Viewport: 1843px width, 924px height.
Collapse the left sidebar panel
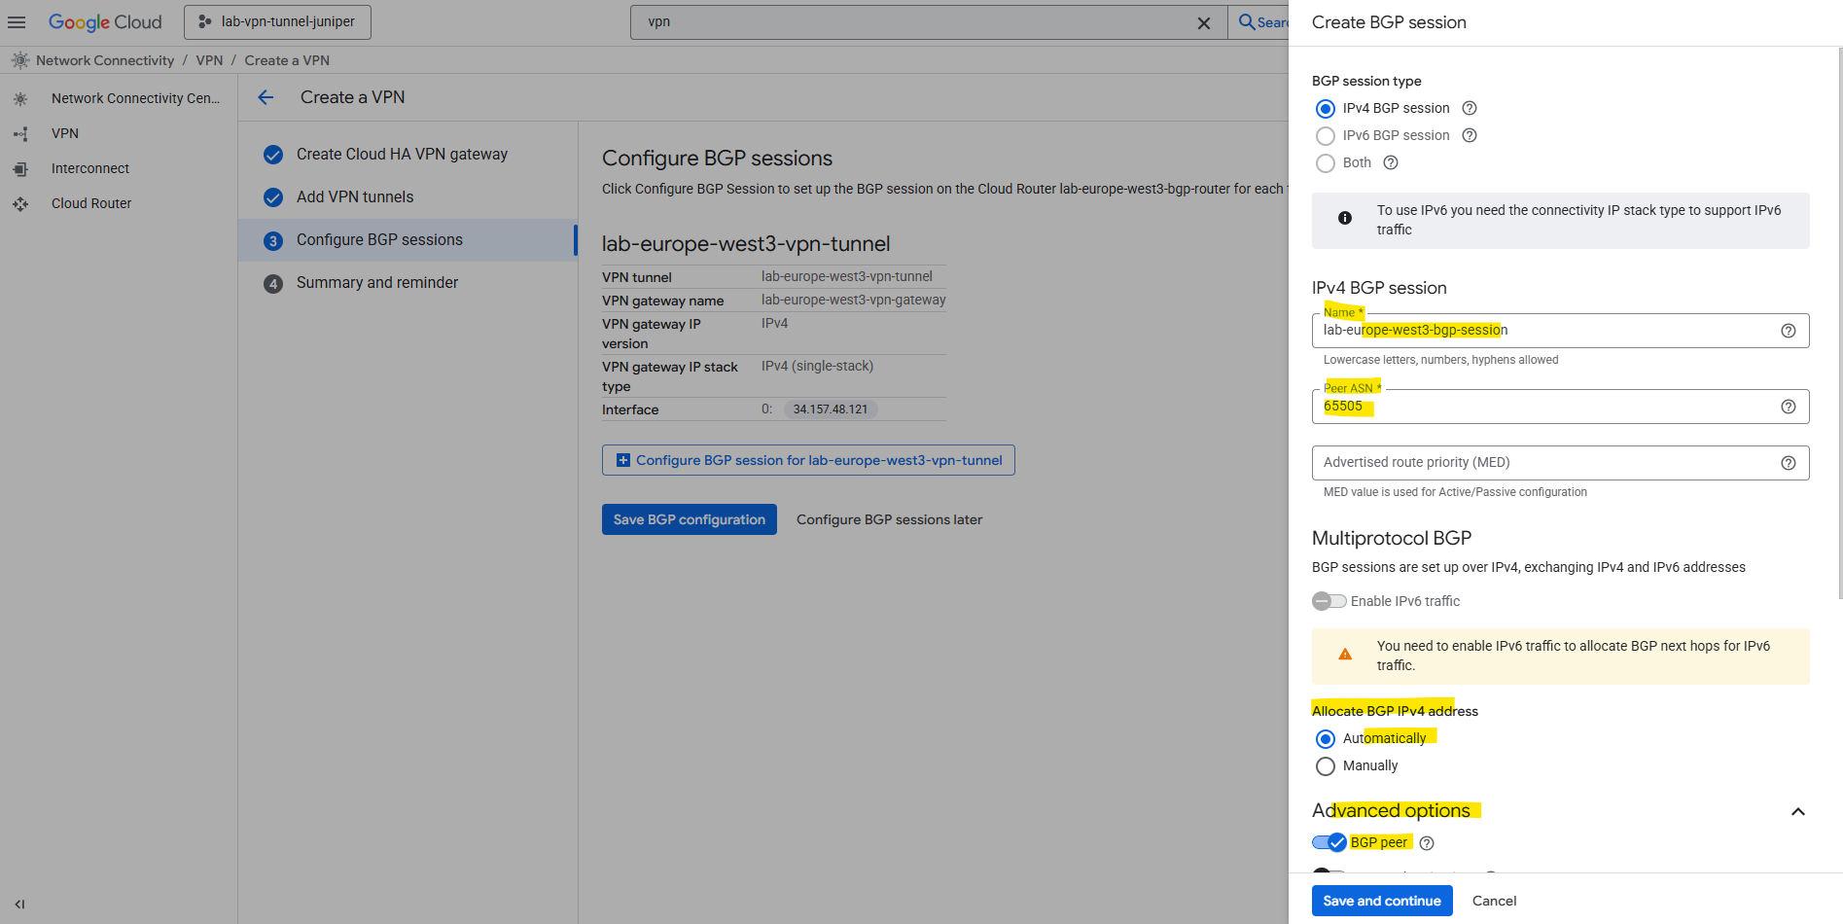(19, 905)
